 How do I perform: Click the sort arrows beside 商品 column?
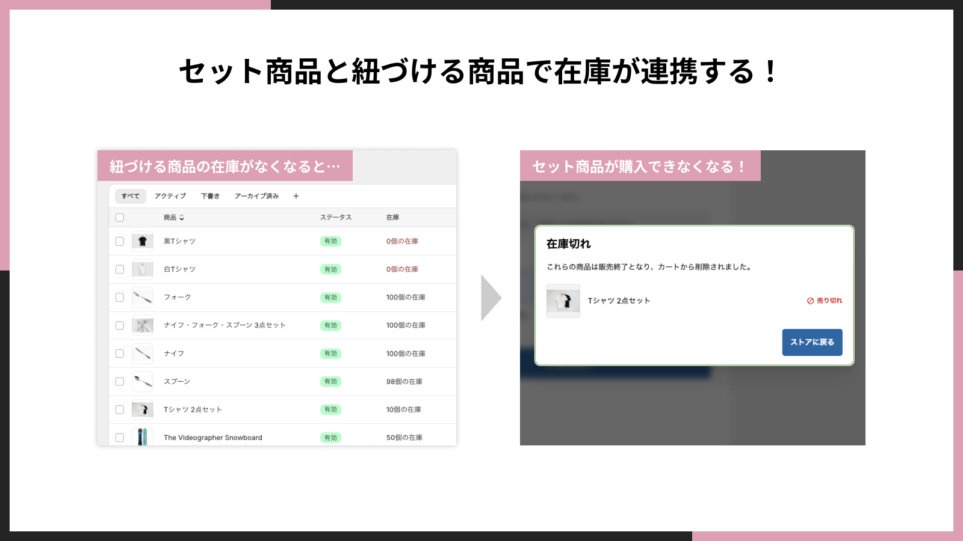tap(182, 218)
